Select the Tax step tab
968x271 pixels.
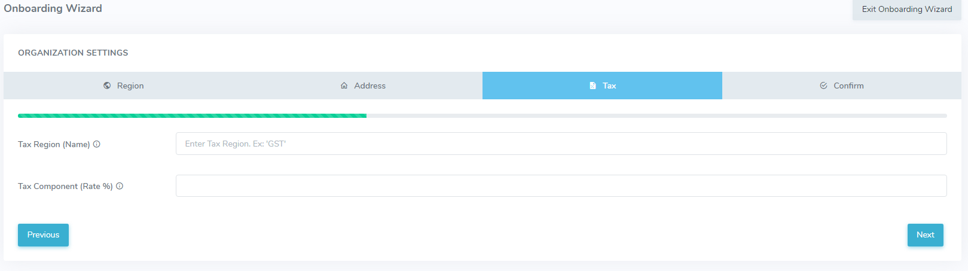click(602, 86)
